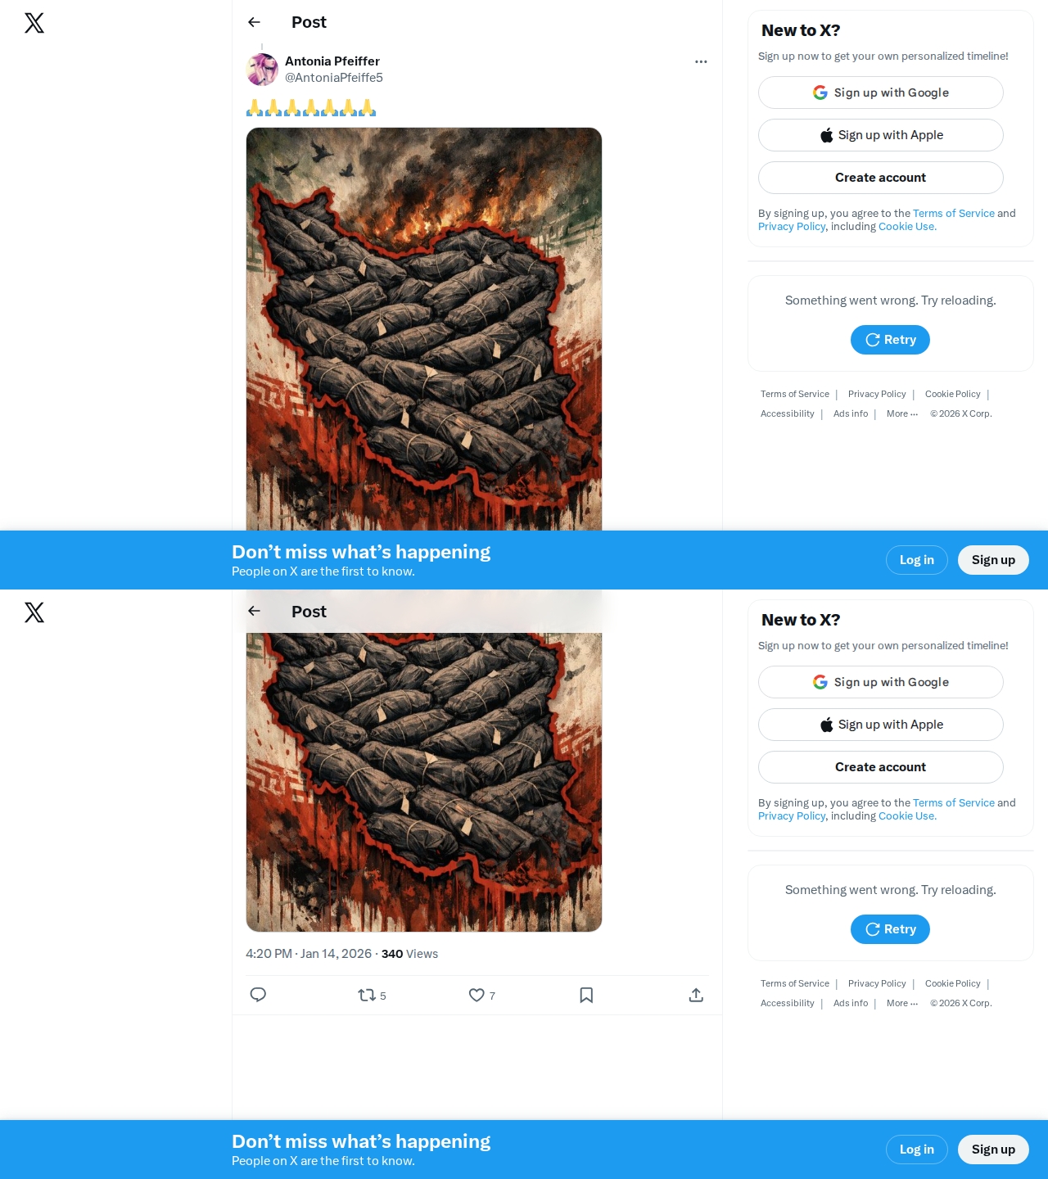
Task: Click the X logo at top left
Action: (34, 23)
